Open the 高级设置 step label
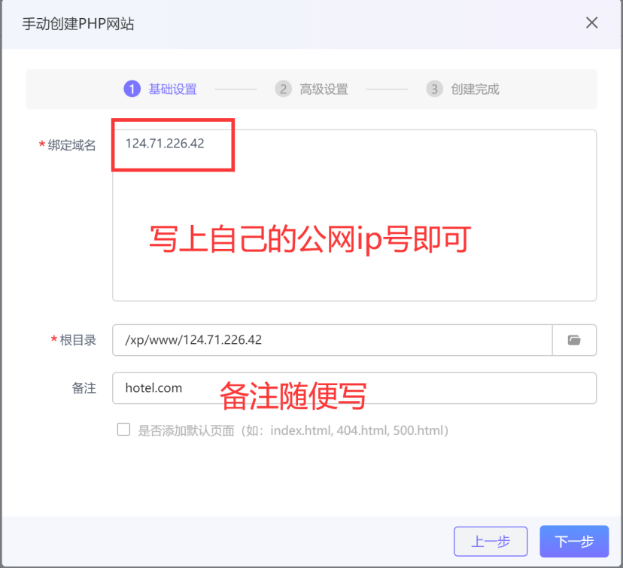 click(324, 89)
